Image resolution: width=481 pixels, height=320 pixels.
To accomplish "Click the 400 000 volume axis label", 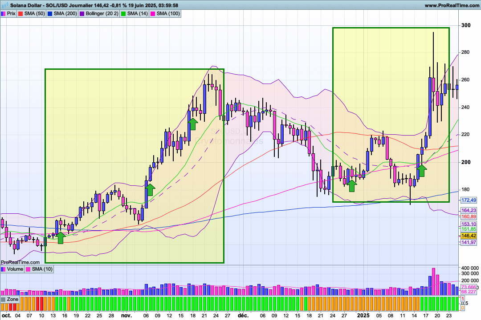I will click(470, 268).
